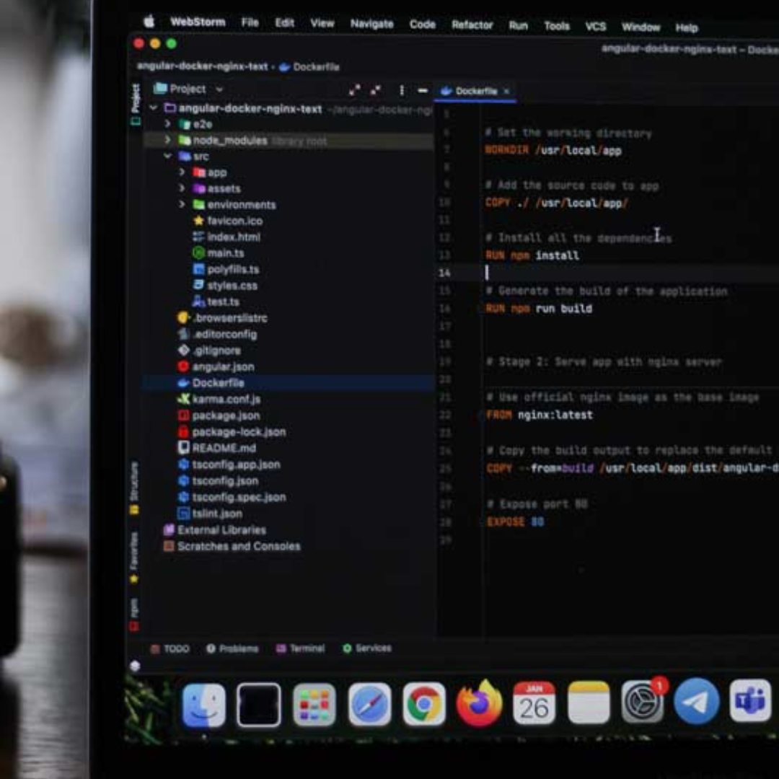Toggle the Structure tool window sidebar button

click(x=134, y=488)
